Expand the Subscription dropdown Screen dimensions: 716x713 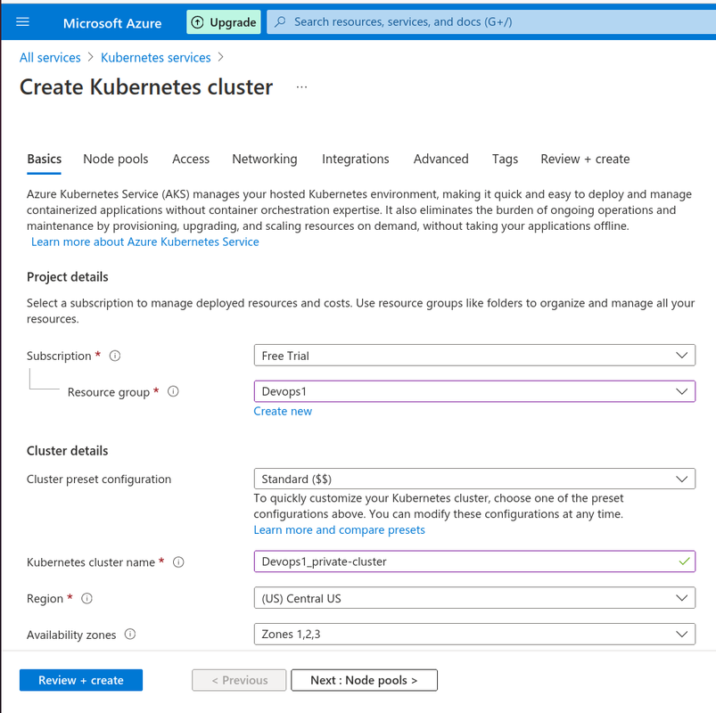(474, 355)
